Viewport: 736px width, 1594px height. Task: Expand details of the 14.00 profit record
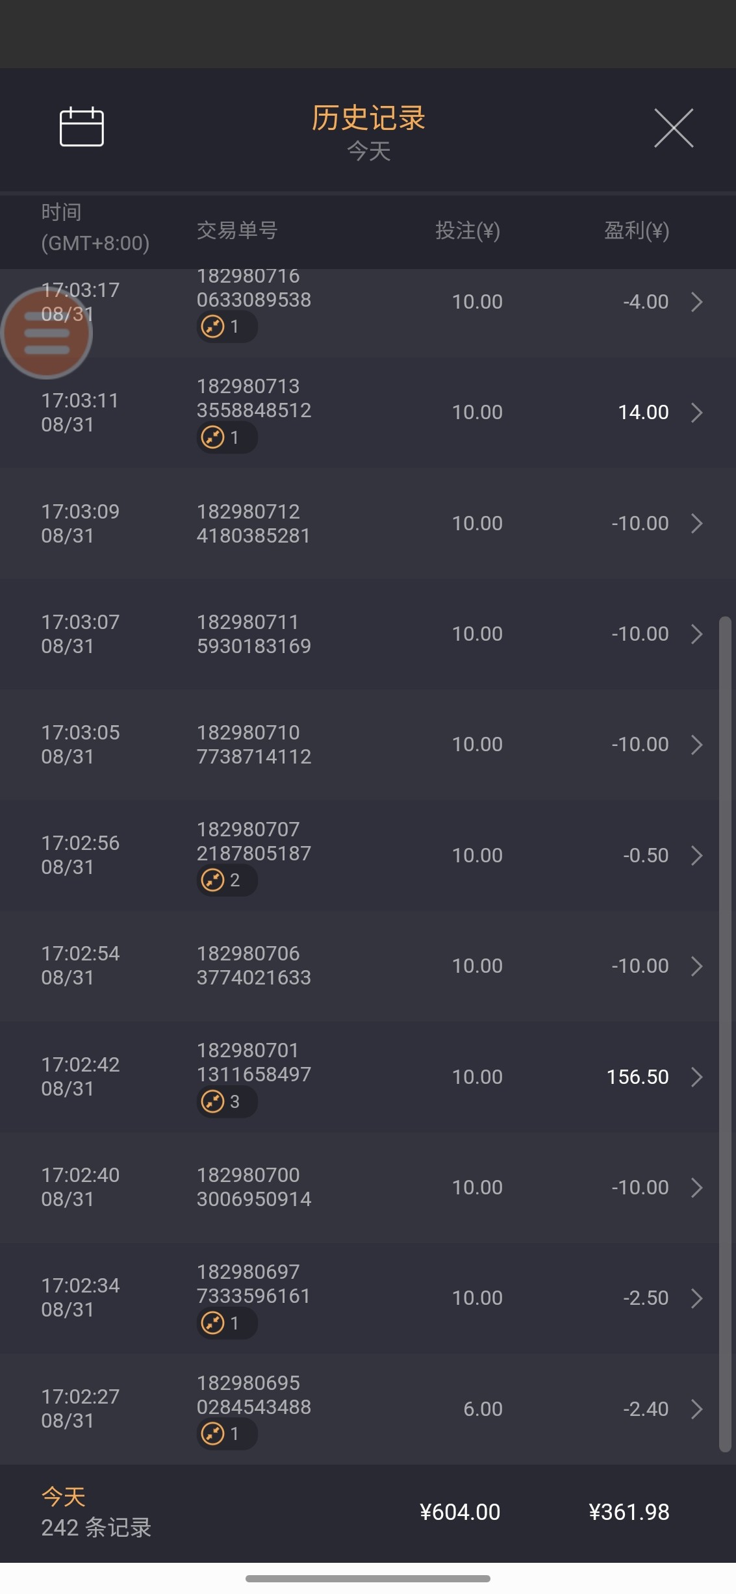697,413
